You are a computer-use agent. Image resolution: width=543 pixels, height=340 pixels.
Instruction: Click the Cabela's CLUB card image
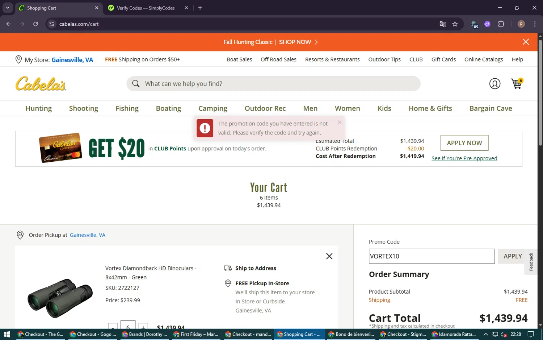tap(60, 148)
